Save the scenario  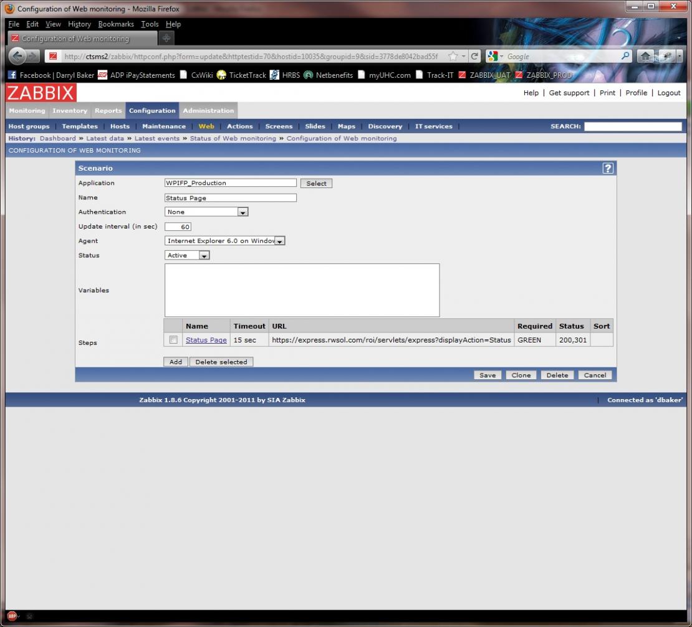coord(488,375)
